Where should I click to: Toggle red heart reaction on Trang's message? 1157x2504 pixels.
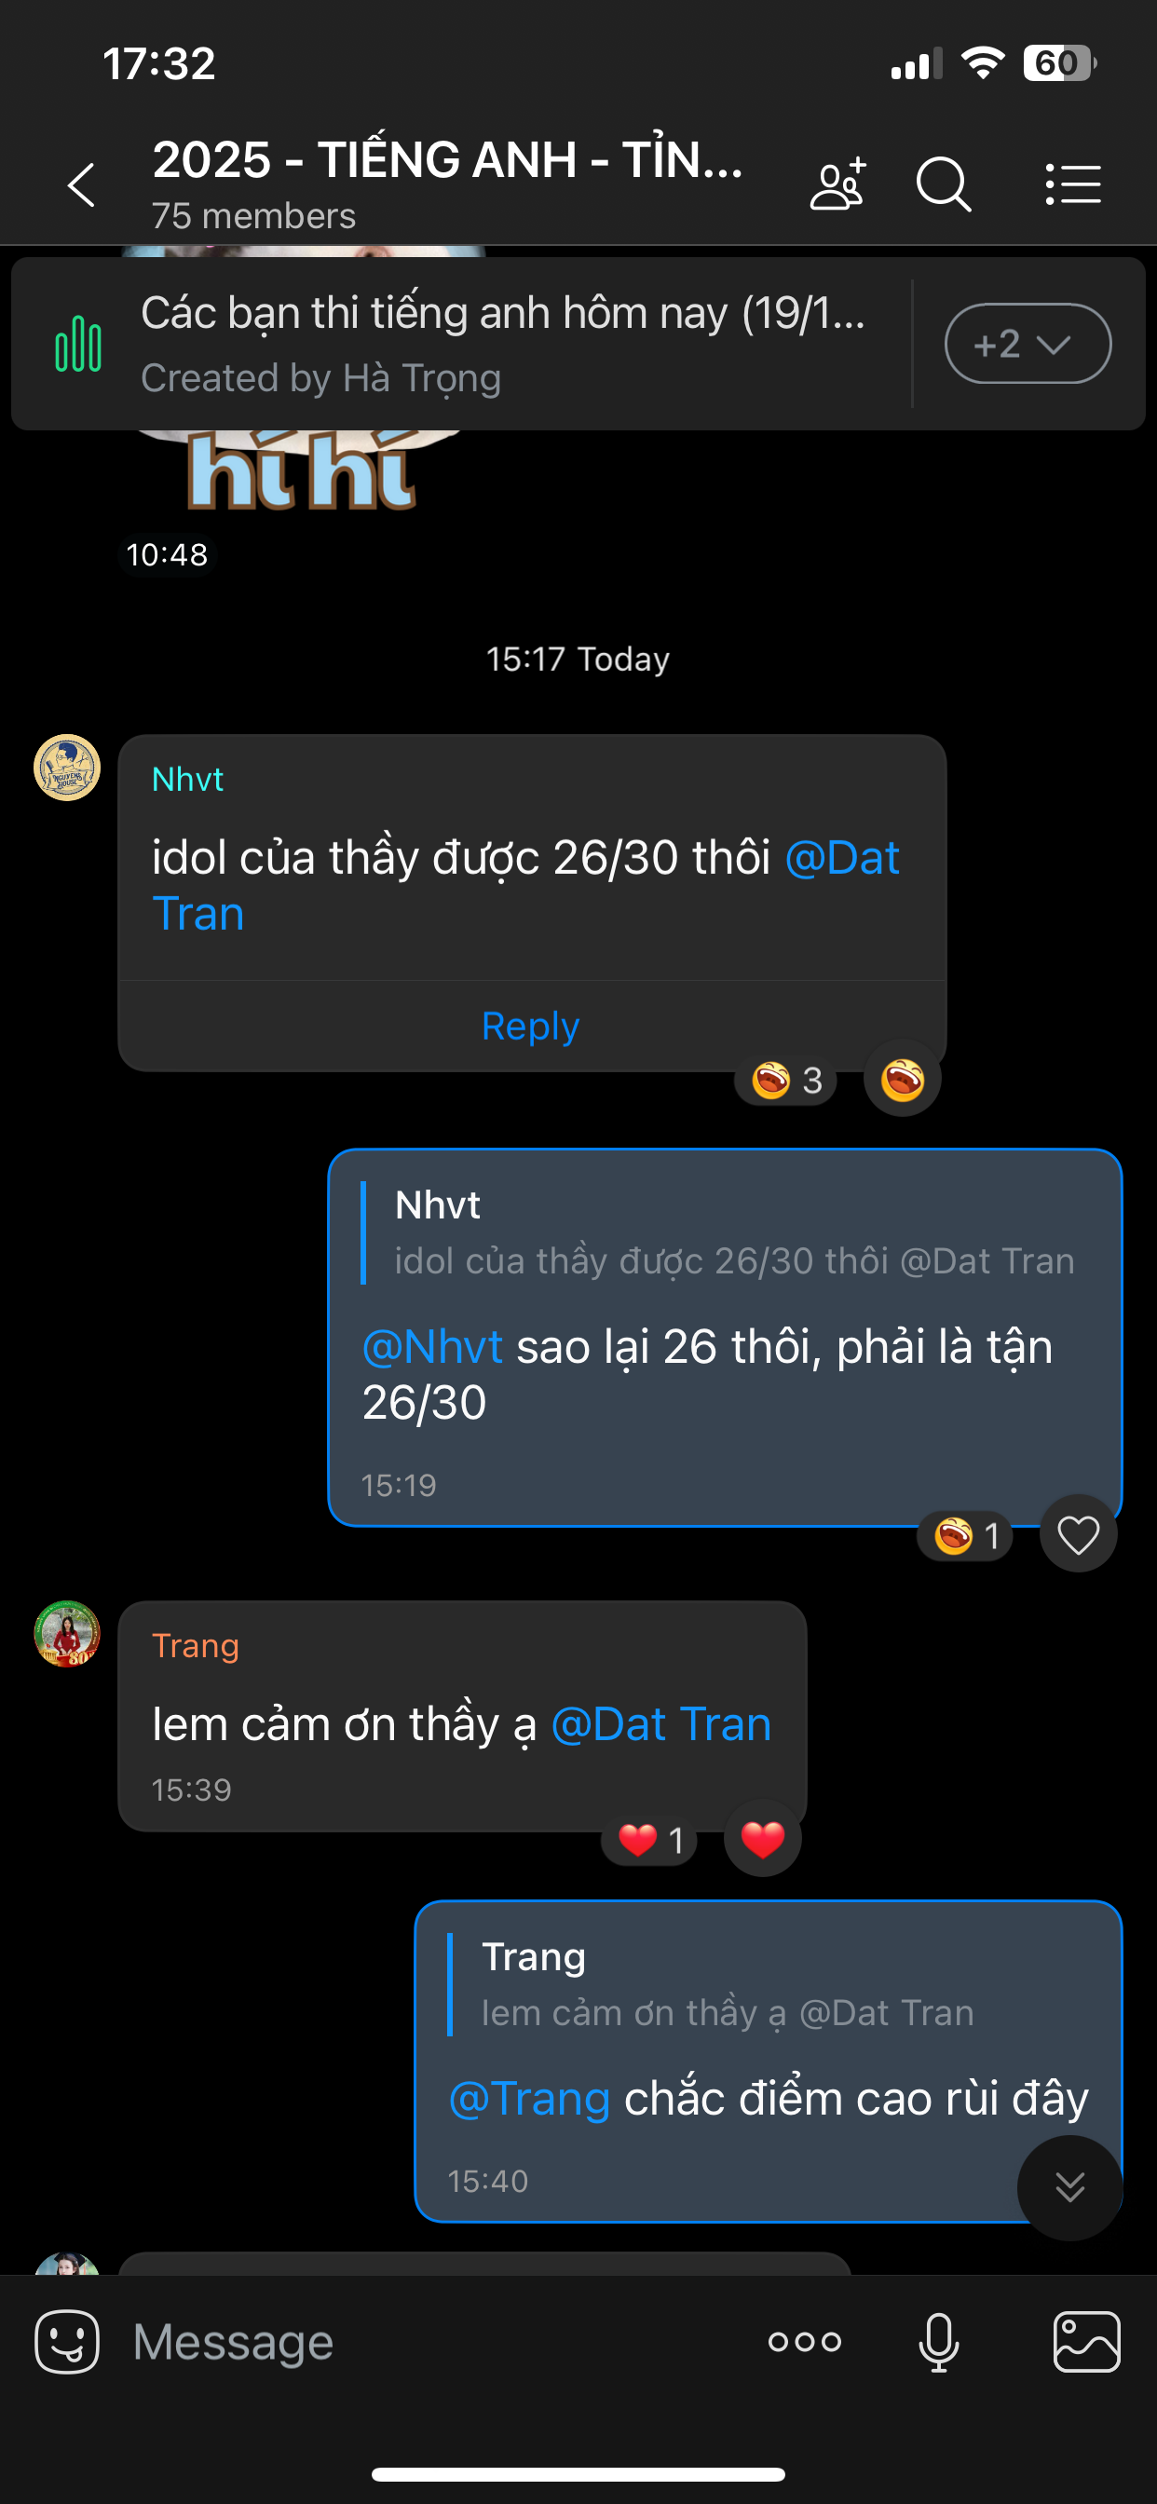click(762, 1839)
